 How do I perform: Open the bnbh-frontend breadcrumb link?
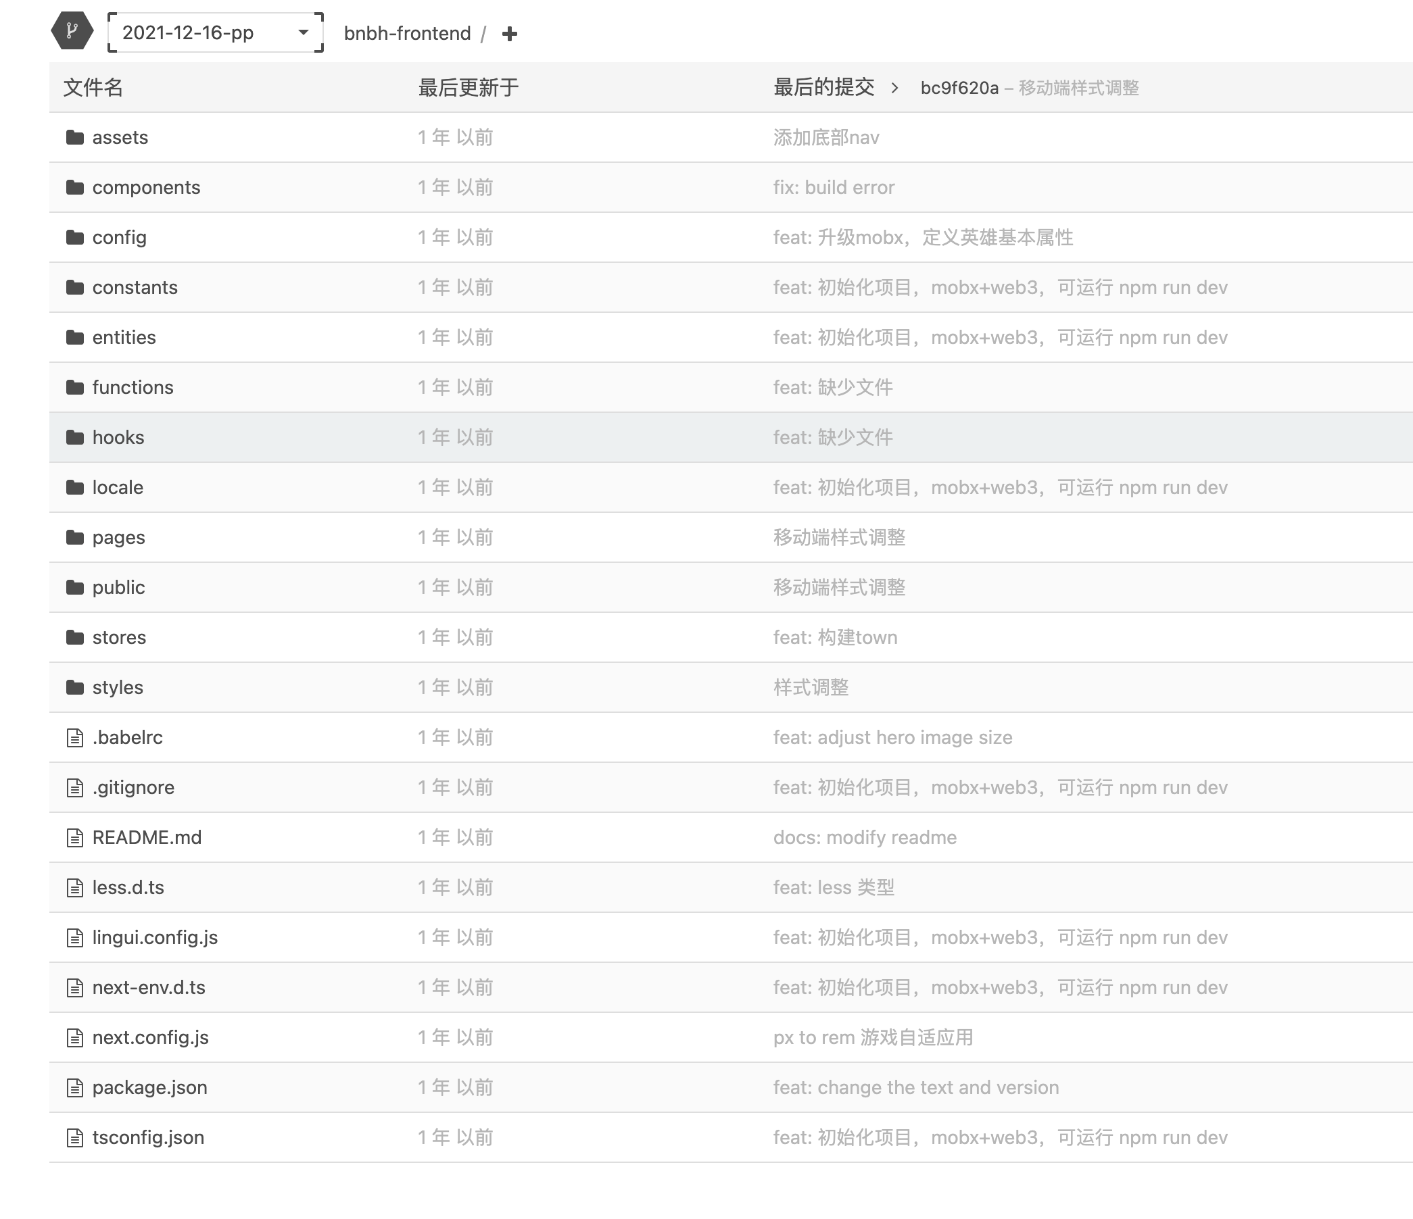[407, 33]
